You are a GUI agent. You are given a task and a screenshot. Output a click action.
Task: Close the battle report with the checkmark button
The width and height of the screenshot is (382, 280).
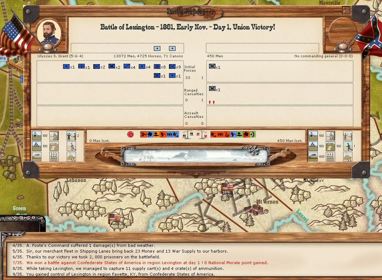pyautogui.click(x=346, y=11)
